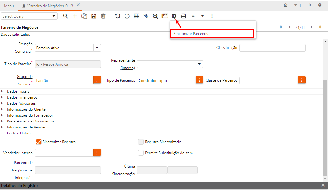Collapse the Corte e Dobra section
Viewport: 328px width, 190px height.
coord(19,133)
